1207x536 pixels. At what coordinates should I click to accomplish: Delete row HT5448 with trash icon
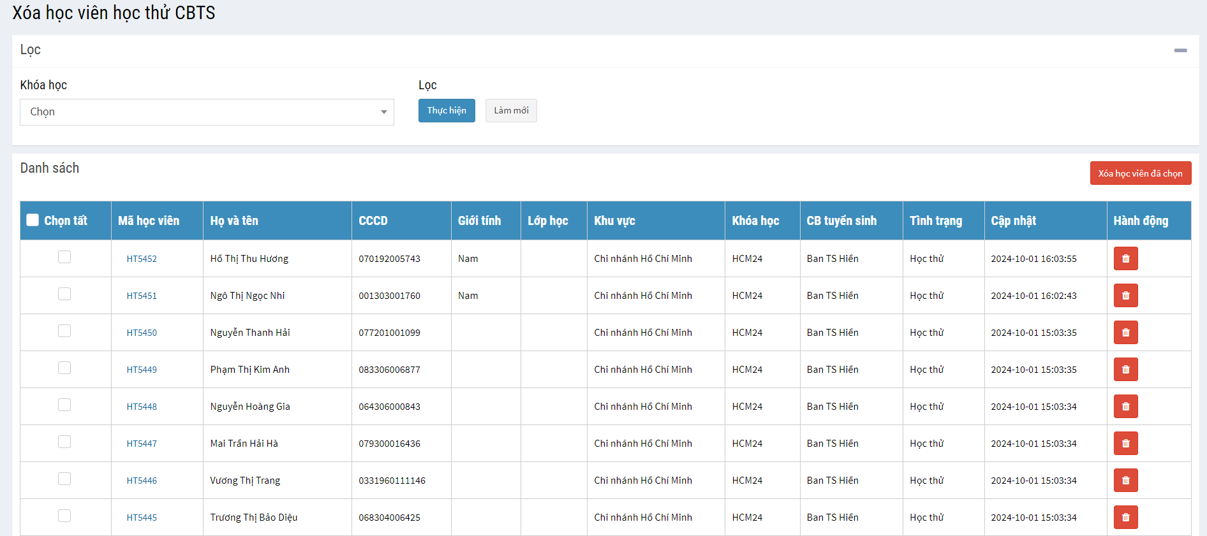(x=1125, y=407)
